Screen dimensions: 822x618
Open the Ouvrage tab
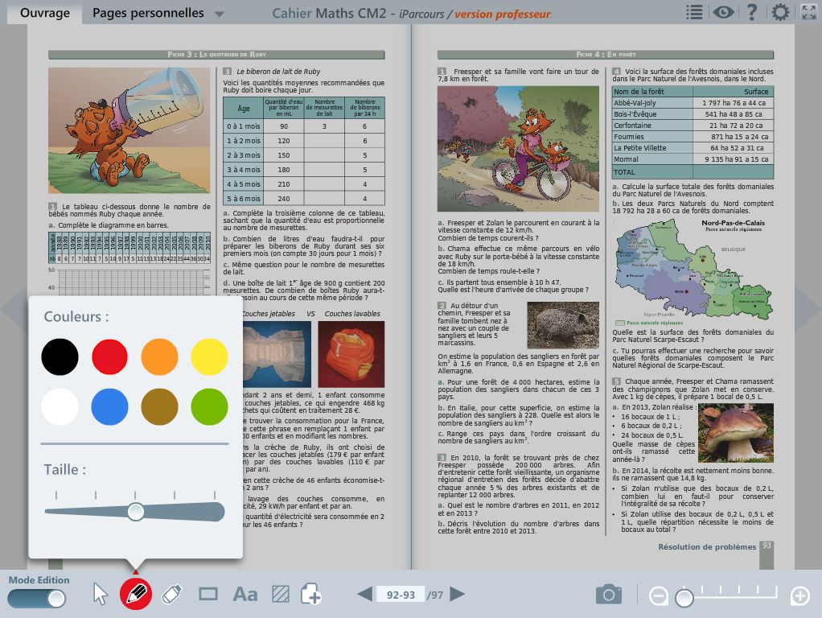tap(44, 13)
